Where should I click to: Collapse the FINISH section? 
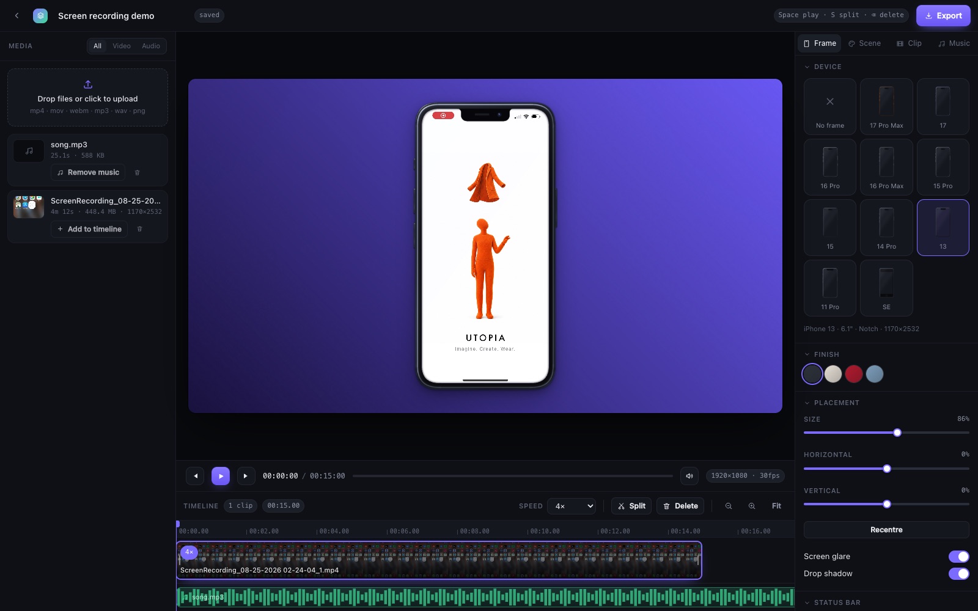click(x=822, y=354)
